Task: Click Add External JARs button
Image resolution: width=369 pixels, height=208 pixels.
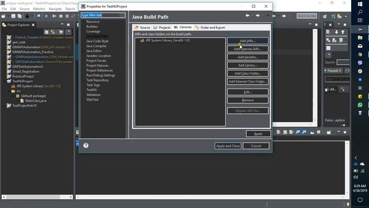Action: tap(247, 49)
